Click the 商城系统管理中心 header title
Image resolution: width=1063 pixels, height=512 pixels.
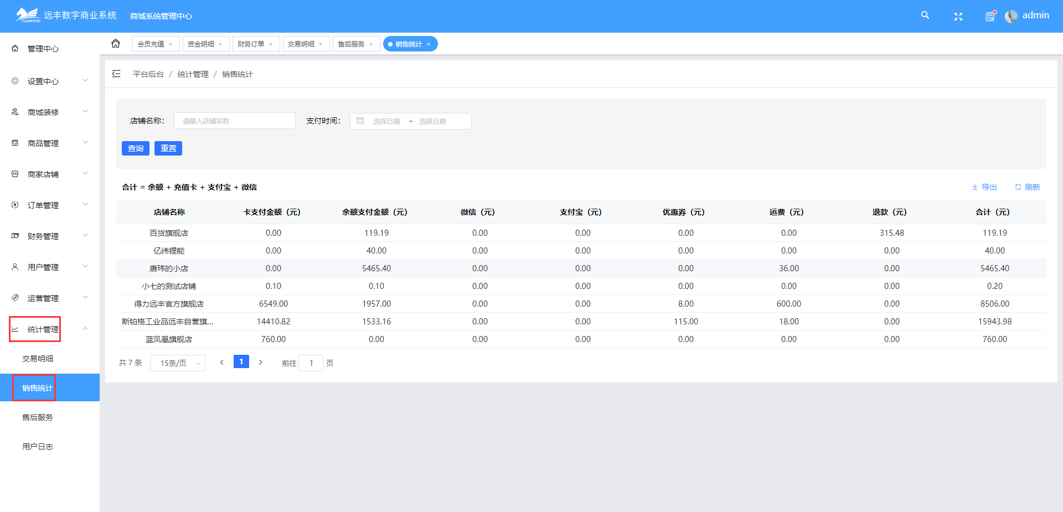[x=161, y=16]
